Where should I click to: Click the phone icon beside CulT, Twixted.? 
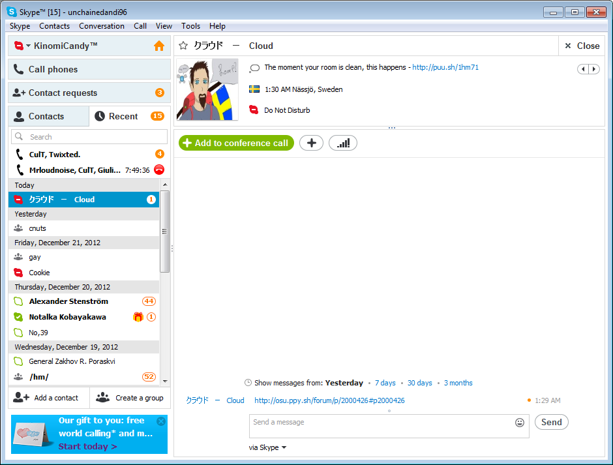tap(19, 154)
